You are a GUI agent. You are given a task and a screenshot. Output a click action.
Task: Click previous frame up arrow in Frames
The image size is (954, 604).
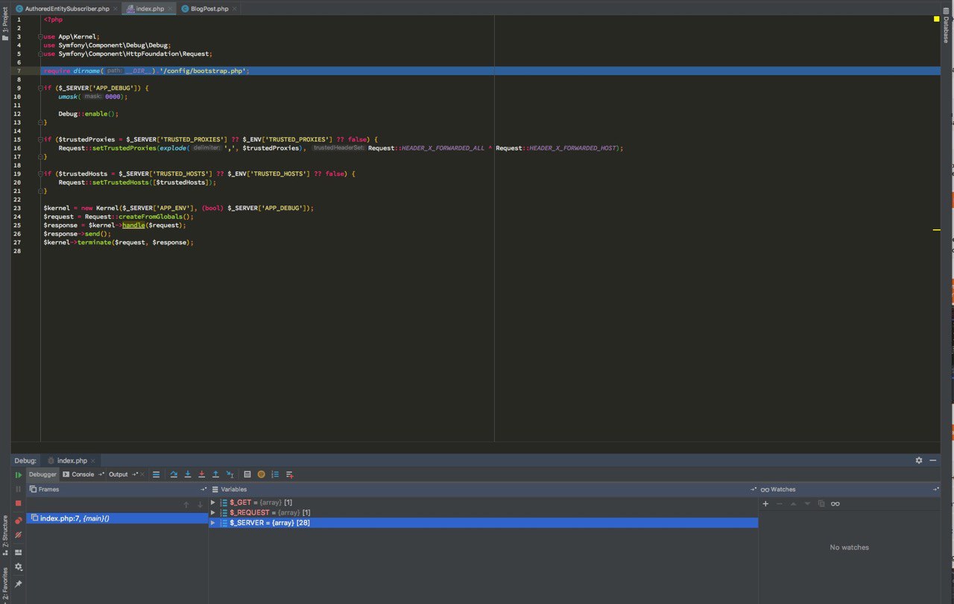(186, 505)
